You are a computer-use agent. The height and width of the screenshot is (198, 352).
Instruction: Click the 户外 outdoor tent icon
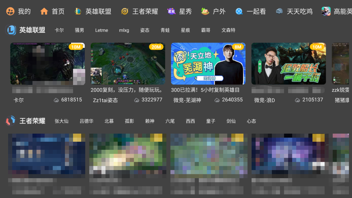coord(205,11)
